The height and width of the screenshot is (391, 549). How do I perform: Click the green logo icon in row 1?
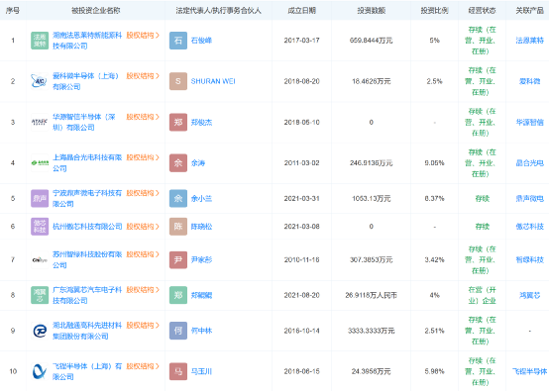click(x=40, y=41)
